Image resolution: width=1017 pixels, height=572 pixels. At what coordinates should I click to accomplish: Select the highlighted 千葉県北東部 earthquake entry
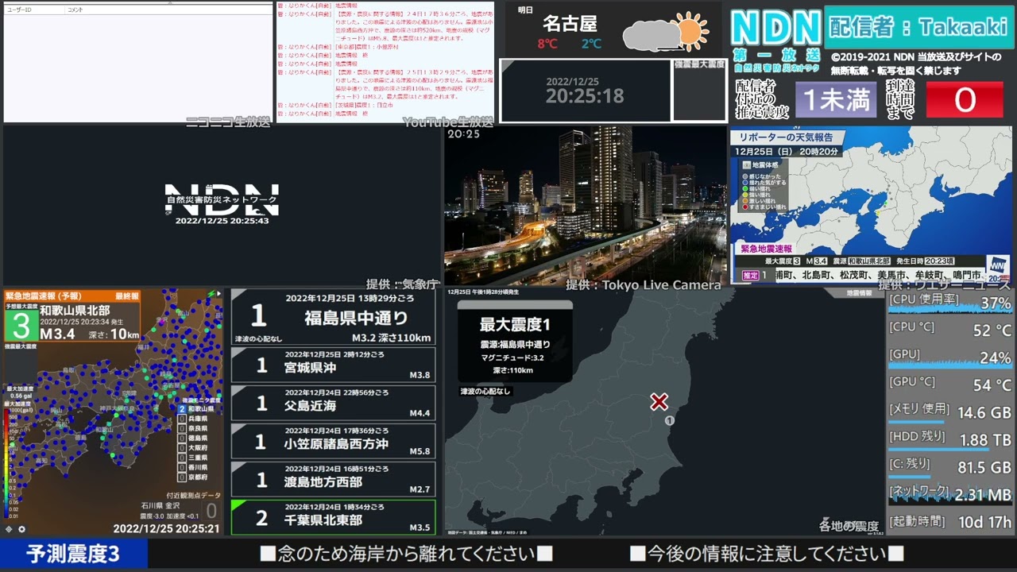pos(333,517)
